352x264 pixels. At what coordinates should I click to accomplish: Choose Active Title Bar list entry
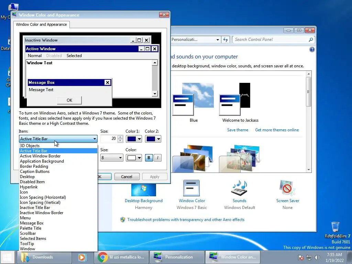(x=58, y=151)
